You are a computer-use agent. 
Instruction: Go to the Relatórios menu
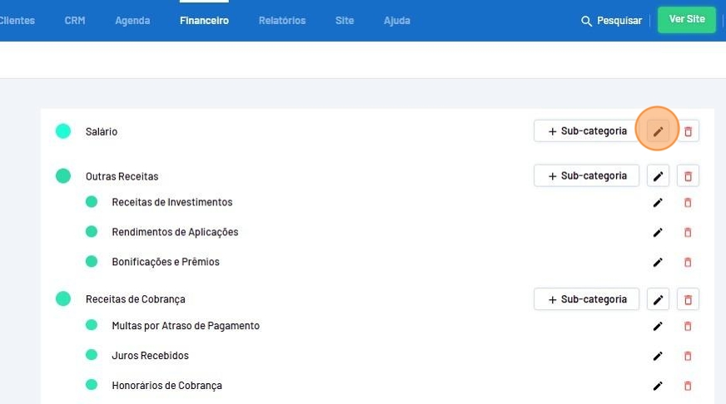(282, 21)
